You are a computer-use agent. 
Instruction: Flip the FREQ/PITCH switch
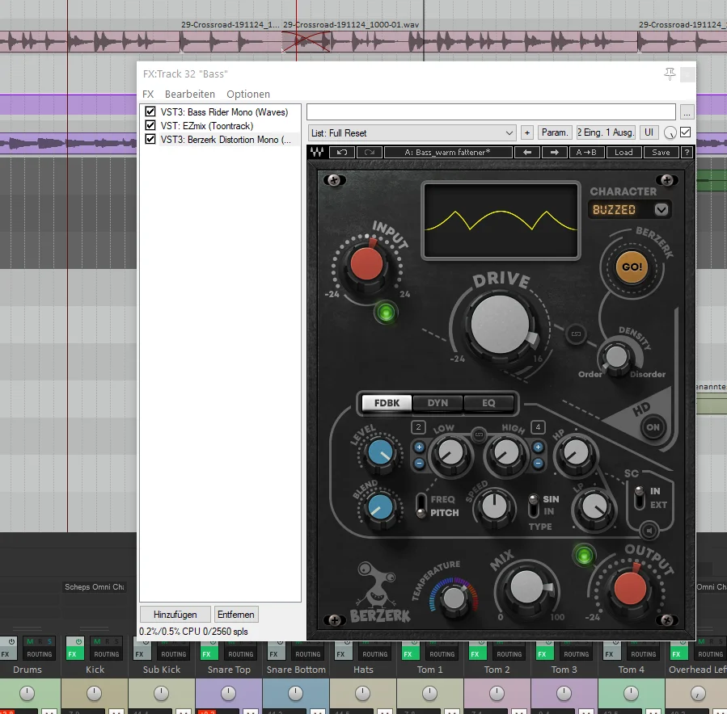click(x=421, y=505)
